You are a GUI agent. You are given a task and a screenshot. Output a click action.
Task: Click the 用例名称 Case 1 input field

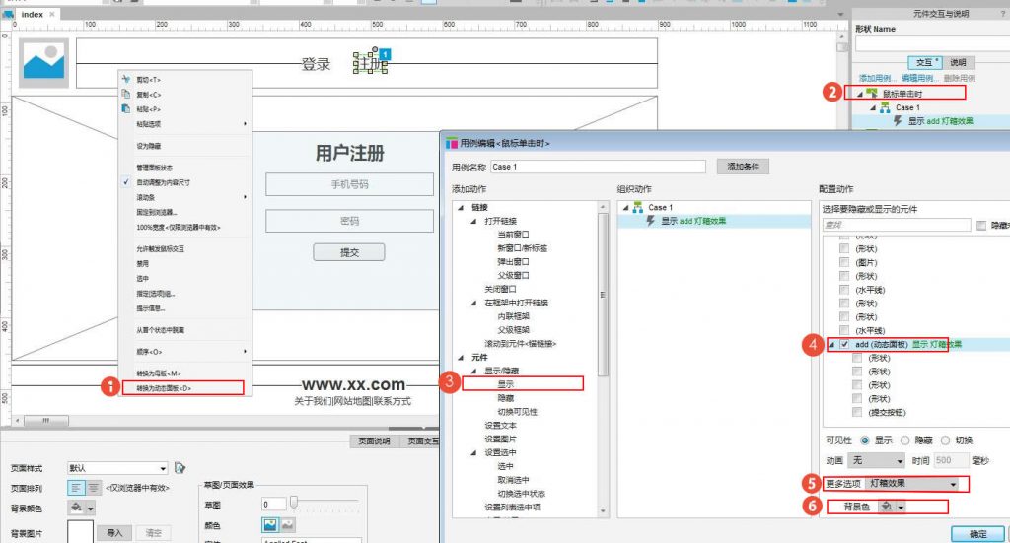599,167
